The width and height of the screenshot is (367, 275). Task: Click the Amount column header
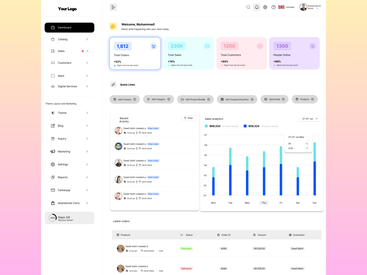pyautogui.click(x=259, y=235)
